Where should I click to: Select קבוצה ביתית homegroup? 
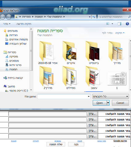click(x=13, y=78)
